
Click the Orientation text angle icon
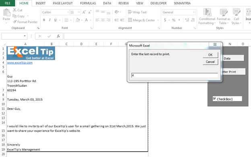pos(117,12)
